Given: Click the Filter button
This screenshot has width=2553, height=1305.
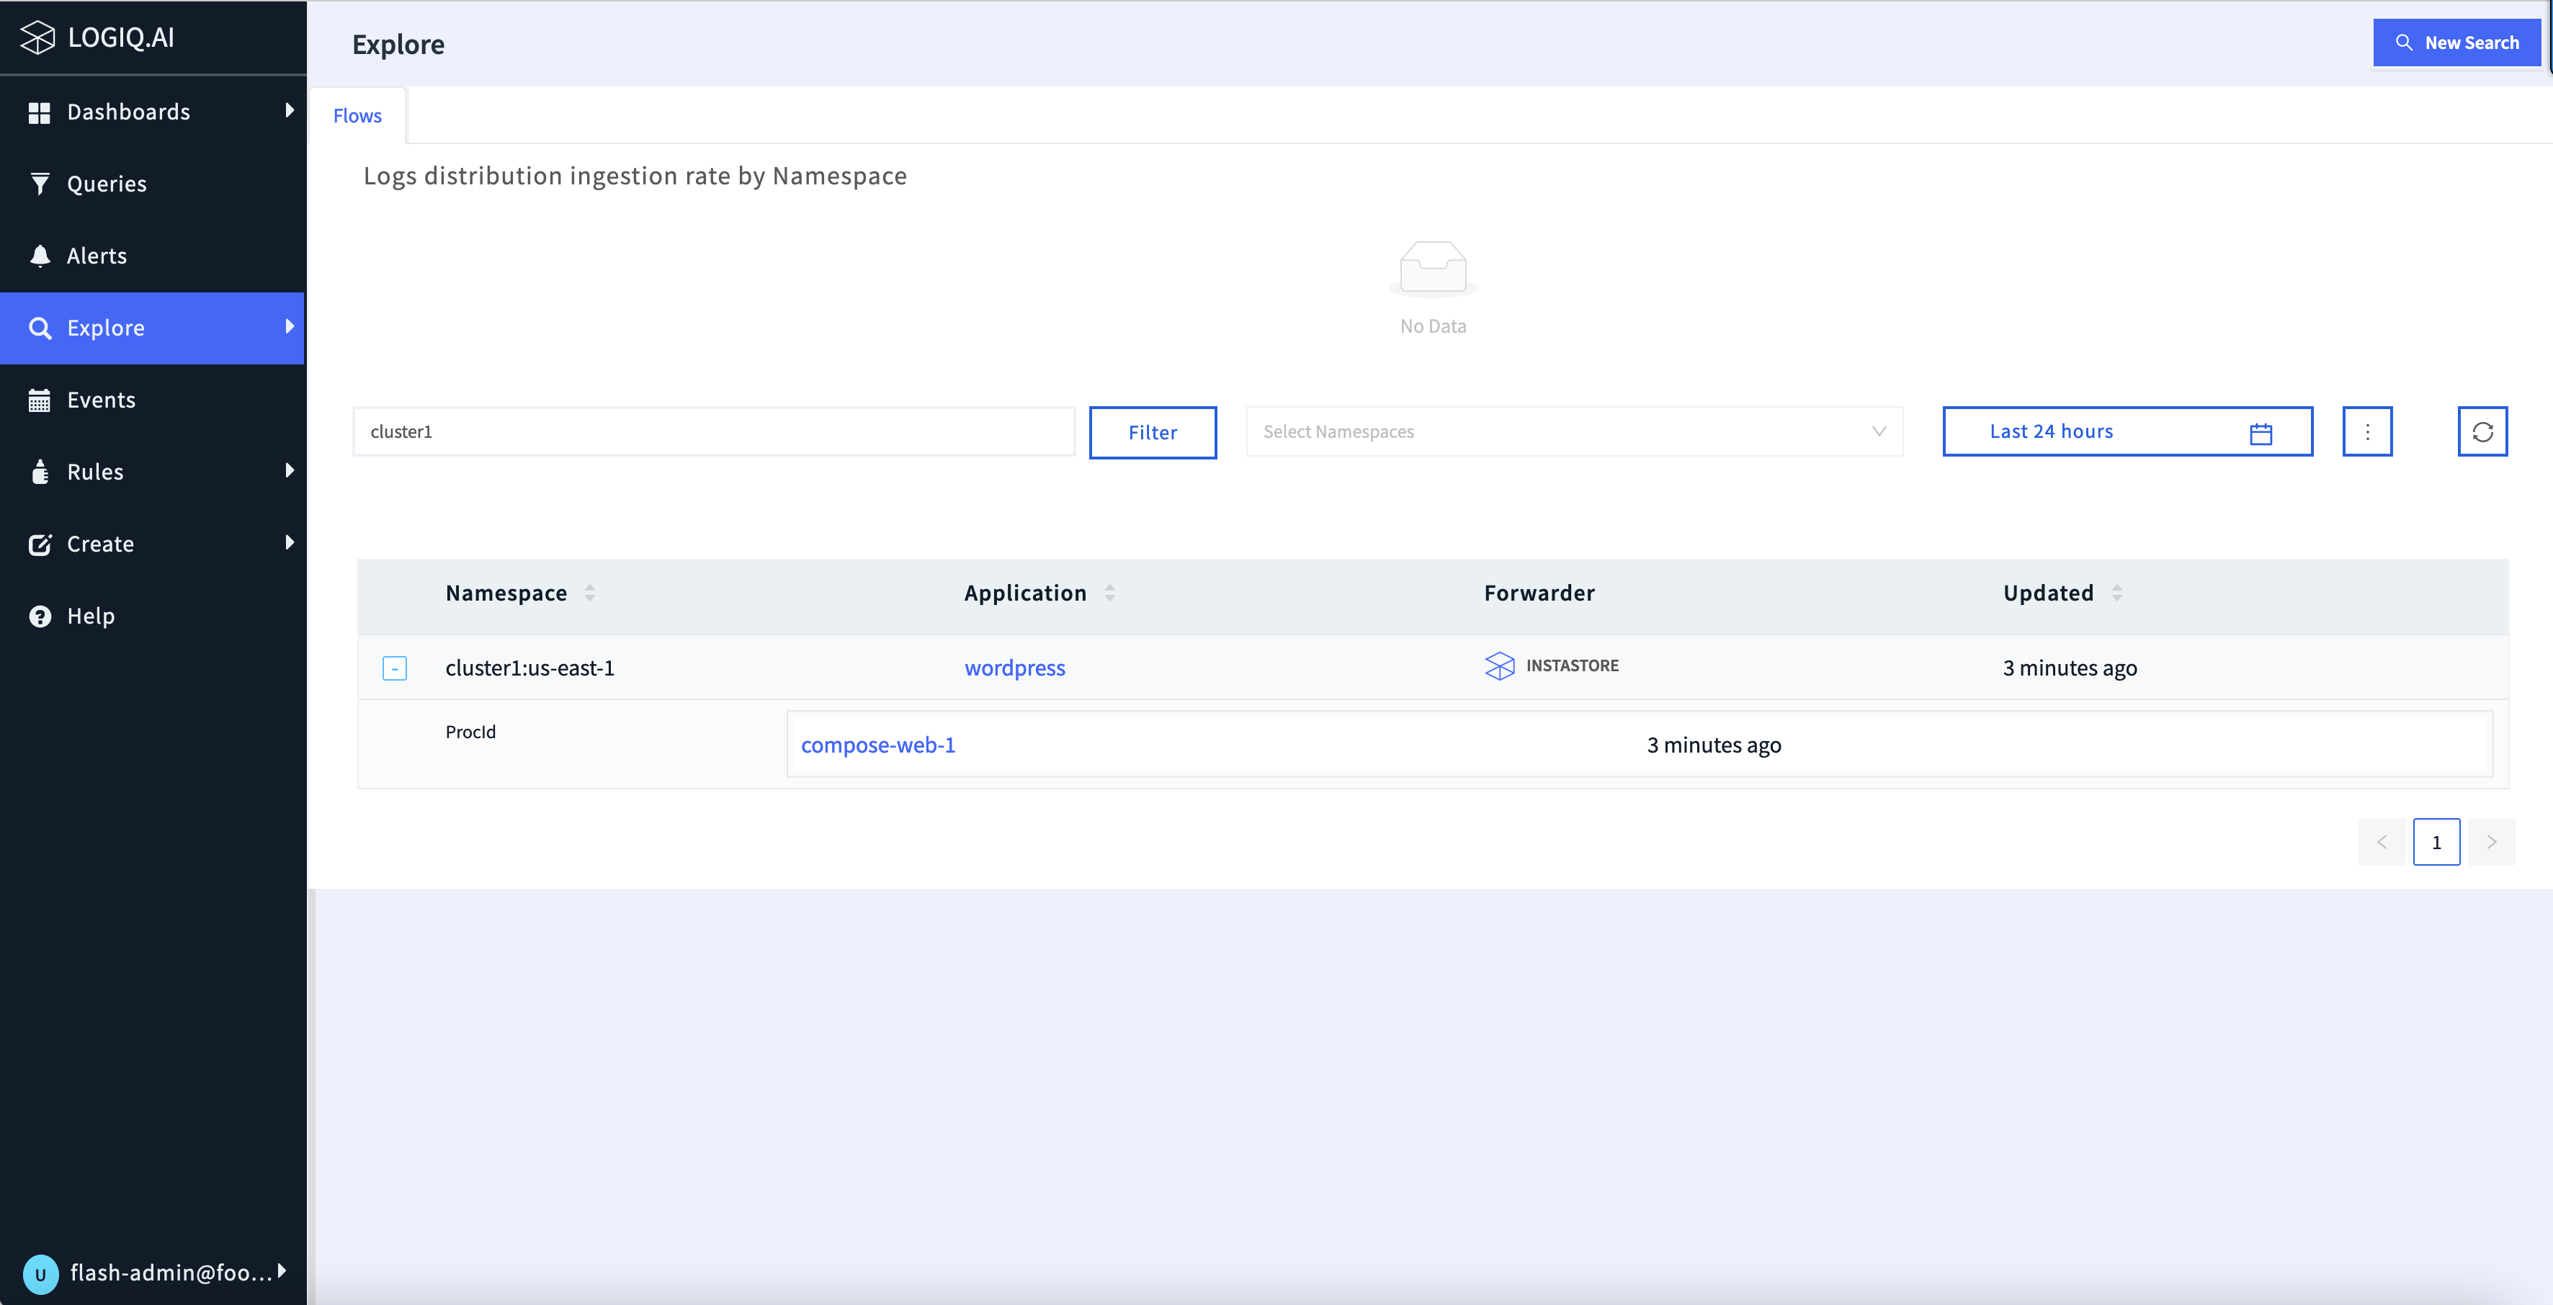Looking at the screenshot, I should click(1152, 433).
